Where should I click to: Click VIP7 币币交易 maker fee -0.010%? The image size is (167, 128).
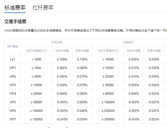click(x=62, y=119)
